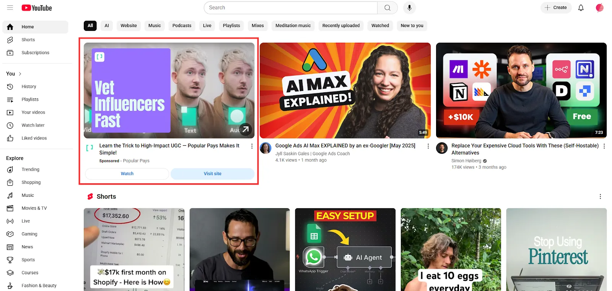The image size is (612, 291).
Task: Click the Watch button on ad
Action: (x=127, y=174)
